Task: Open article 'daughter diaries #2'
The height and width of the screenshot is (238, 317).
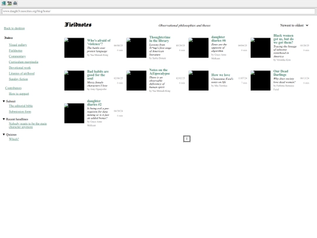Action: (94, 103)
